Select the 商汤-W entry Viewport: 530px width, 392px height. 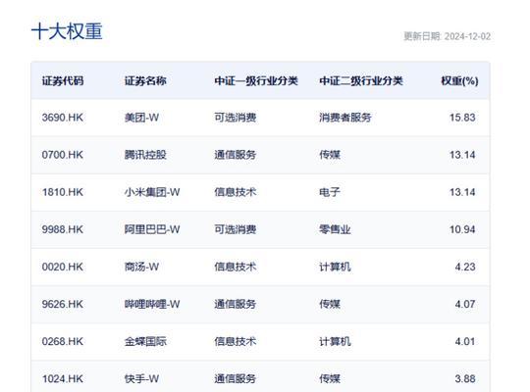point(141,267)
